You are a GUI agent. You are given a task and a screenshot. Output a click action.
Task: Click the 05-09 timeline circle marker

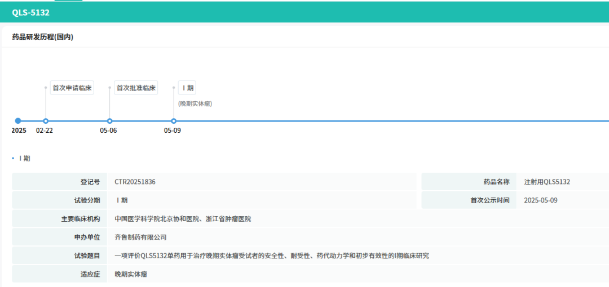tap(174, 121)
